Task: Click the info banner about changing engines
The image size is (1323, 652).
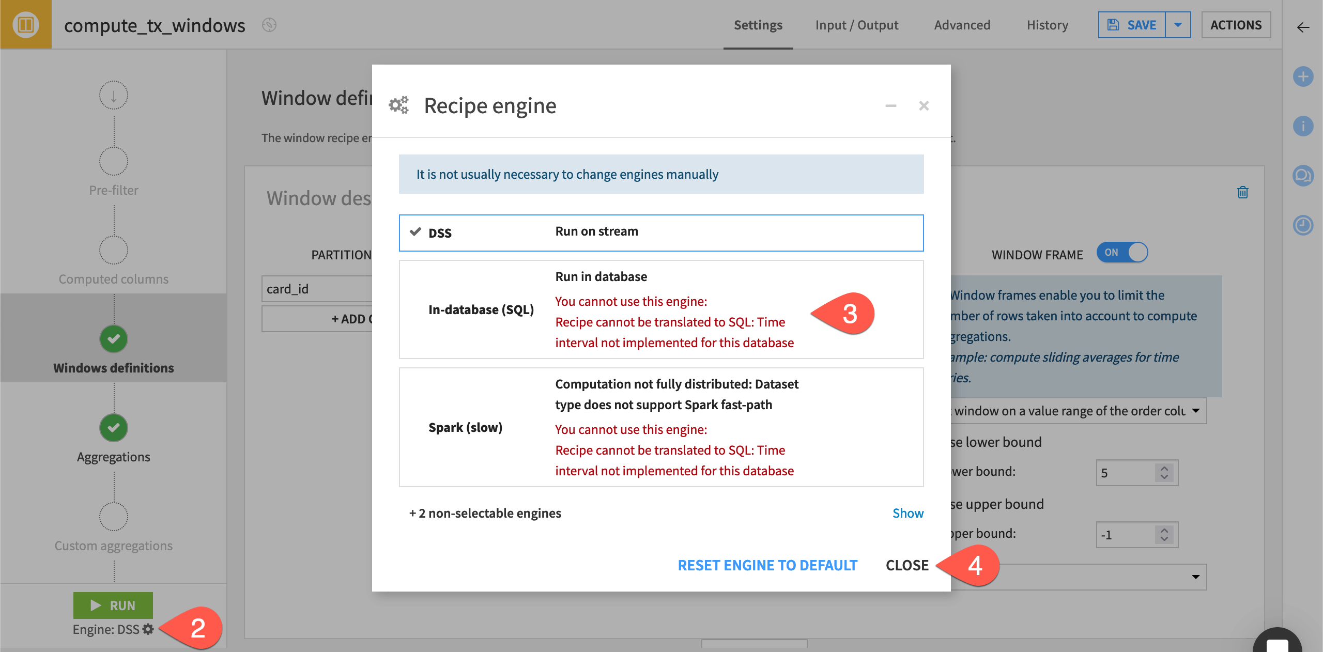Action: pyautogui.click(x=661, y=174)
